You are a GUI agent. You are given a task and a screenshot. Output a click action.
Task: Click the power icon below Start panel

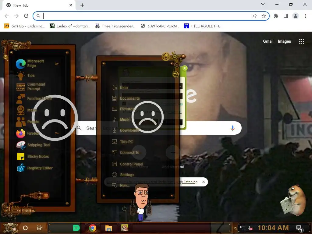pyautogui.click(x=124, y=208)
